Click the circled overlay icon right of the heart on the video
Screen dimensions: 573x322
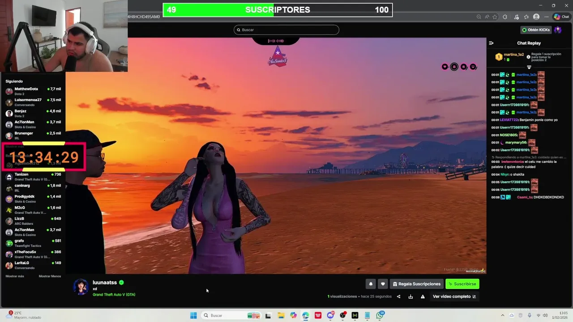point(454,67)
